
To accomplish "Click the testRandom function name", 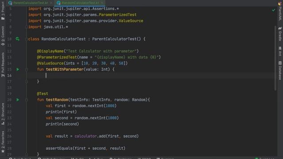I will coord(57,100).
